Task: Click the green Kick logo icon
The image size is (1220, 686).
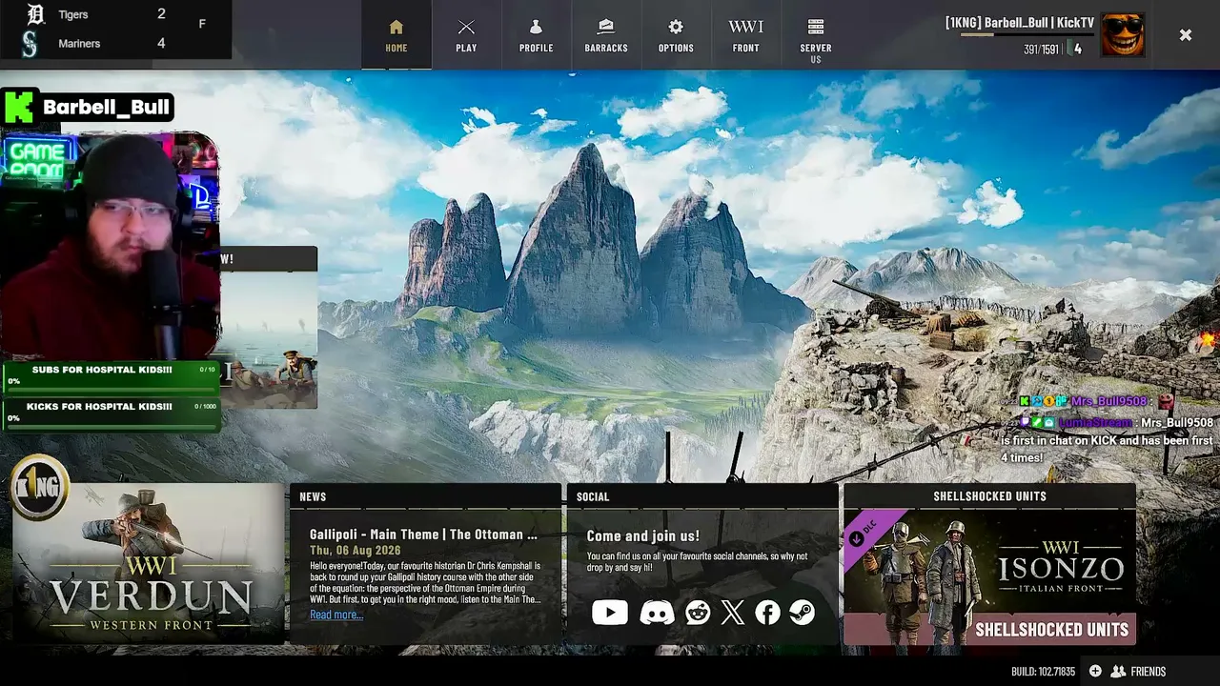Action: 19,107
